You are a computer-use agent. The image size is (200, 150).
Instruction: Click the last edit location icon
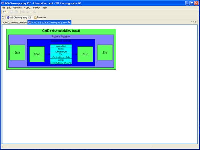click(x=23, y=12)
